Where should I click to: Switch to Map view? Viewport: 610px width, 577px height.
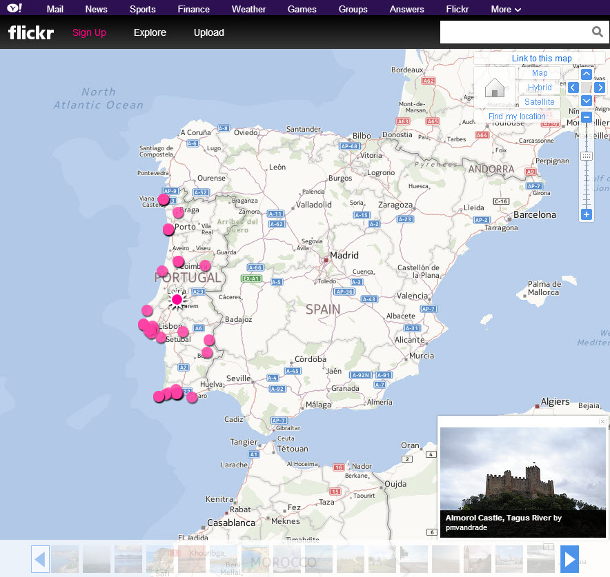(x=539, y=73)
